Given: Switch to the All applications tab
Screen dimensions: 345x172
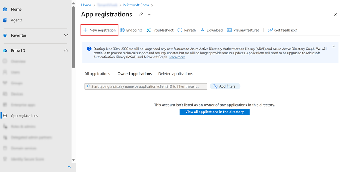Looking at the screenshot, I should tap(97, 74).
